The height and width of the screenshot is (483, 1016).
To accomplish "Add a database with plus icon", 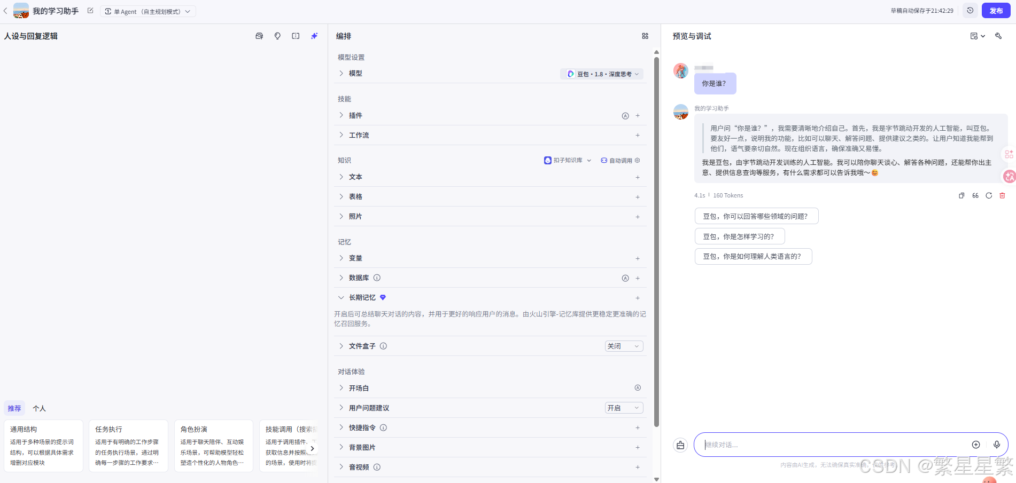I will click(638, 278).
